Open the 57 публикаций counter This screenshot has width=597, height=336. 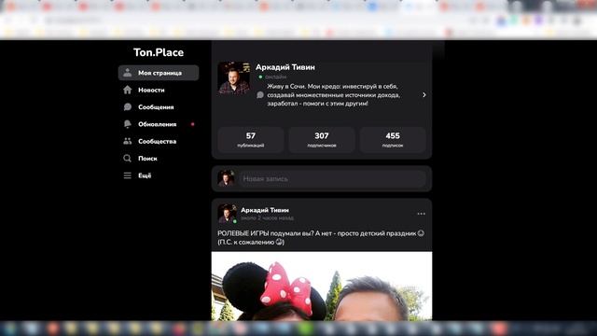coord(251,140)
